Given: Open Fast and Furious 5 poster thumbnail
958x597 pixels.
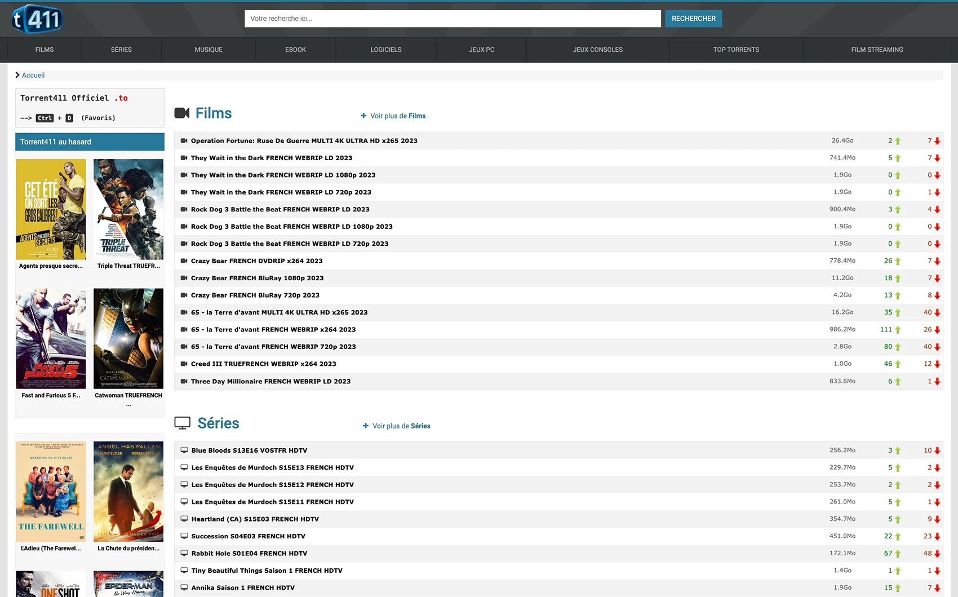Looking at the screenshot, I should tap(51, 339).
